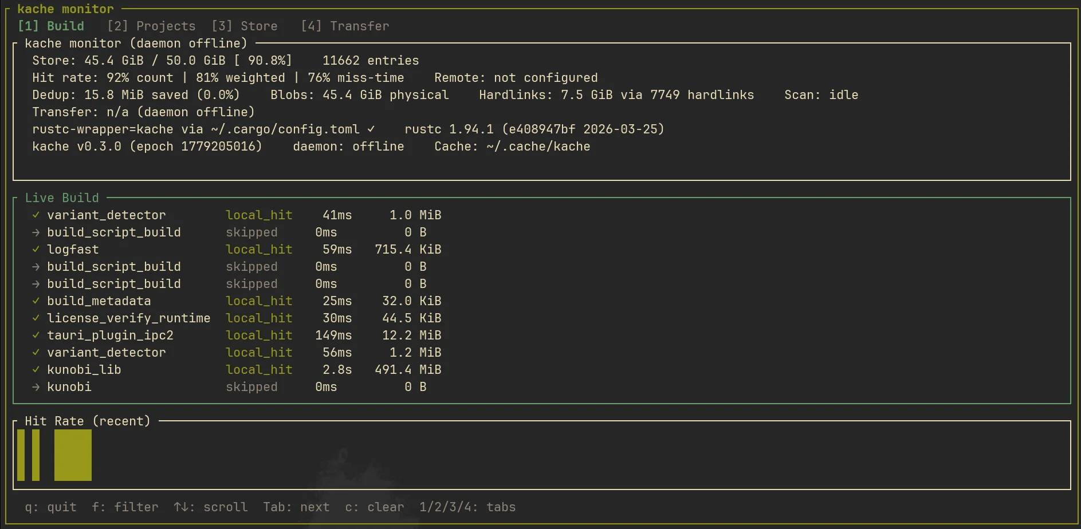Click 'kache v0.3.0 (epoch 1779205016)' text
This screenshot has height=529, width=1081.
[x=147, y=147]
